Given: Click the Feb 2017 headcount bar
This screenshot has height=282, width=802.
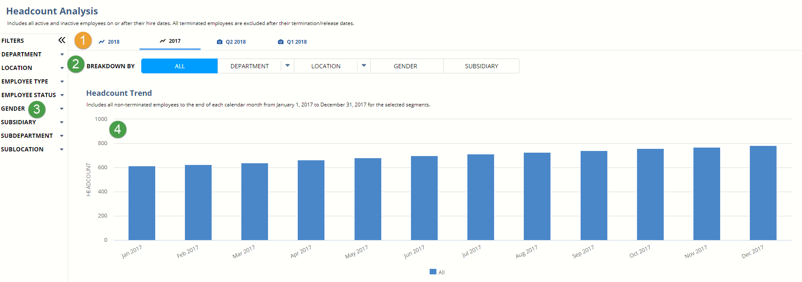Looking at the screenshot, I should coord(198,202).
